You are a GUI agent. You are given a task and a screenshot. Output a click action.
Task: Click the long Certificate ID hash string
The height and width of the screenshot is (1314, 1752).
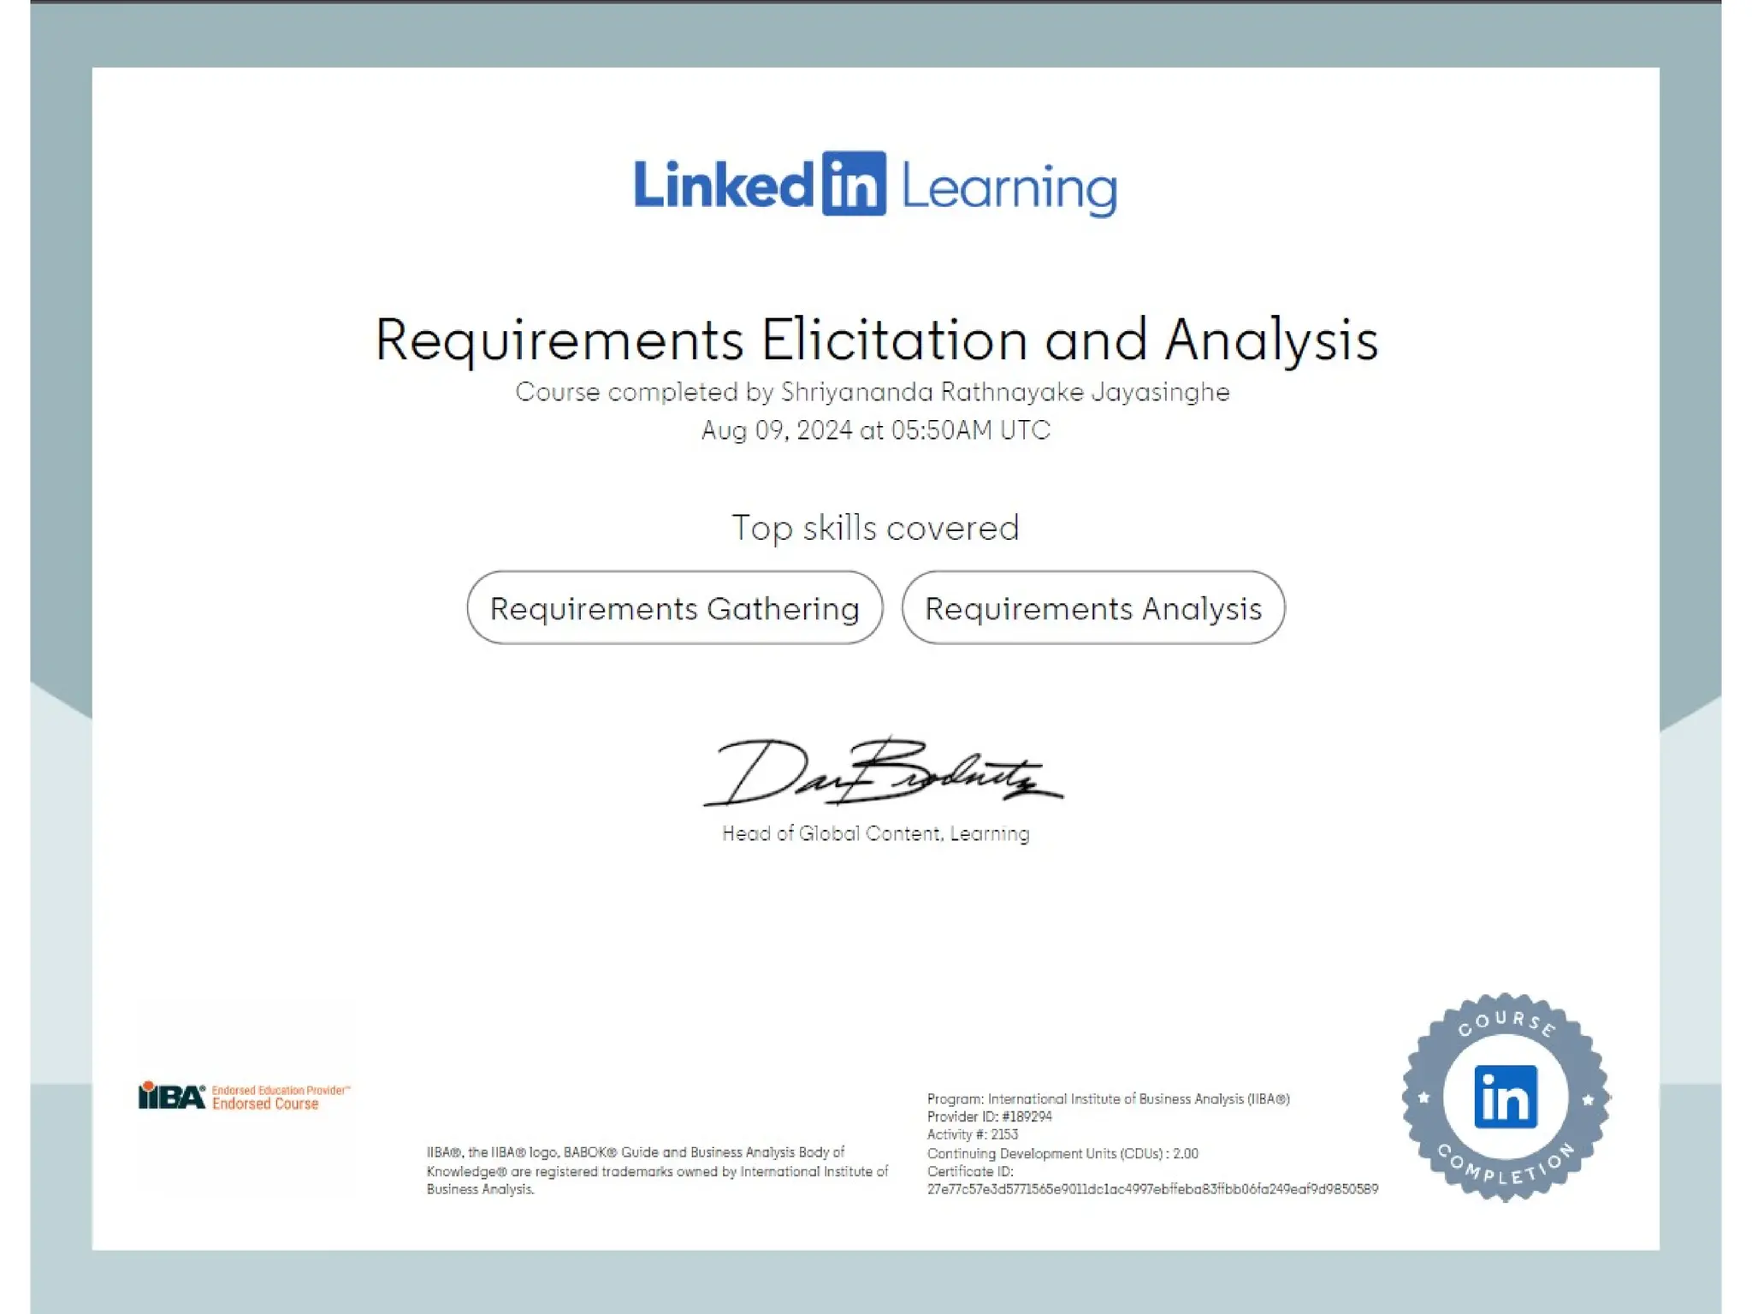point(1152,1189)
